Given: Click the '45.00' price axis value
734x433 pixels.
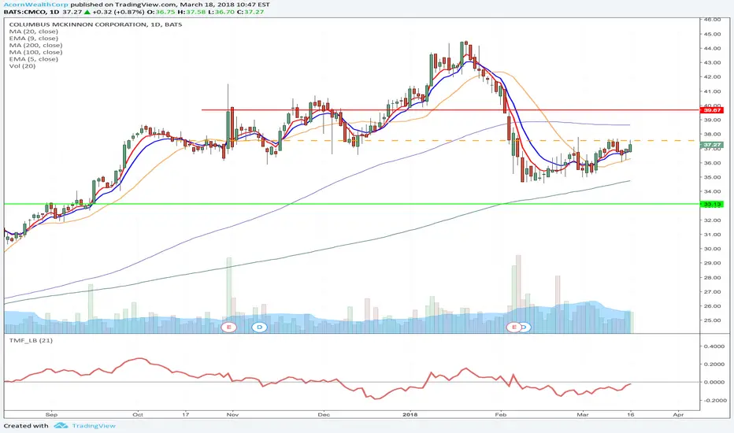Looking at the screenshot, I should coord(713,34).
